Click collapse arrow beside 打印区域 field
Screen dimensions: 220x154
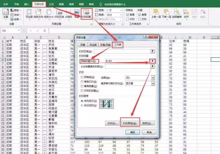pyautogui.click(x=152, y=51)
